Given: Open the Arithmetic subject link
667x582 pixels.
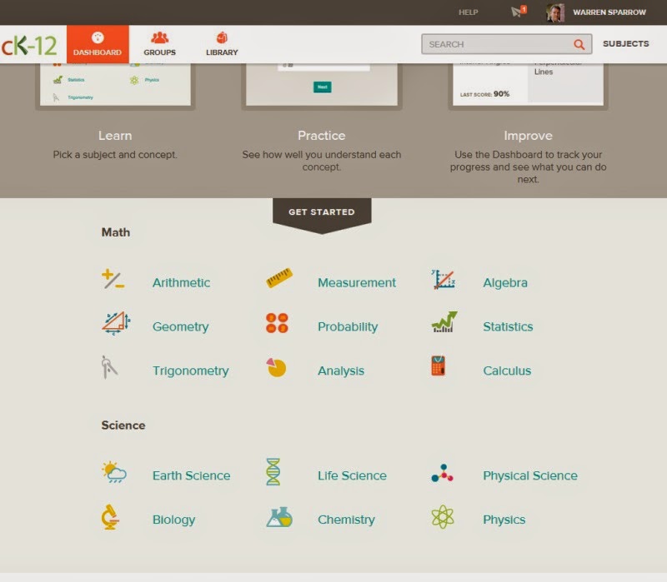Looking at the screenshot, I should tap(181, 282).
